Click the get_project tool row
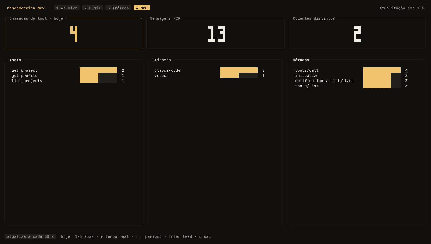The image size is (431, 244). coord(68,70)
